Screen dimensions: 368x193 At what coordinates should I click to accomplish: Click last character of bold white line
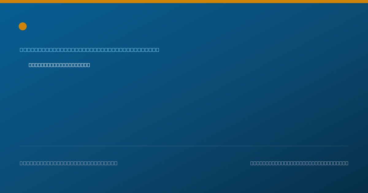(x=88, y=65)
